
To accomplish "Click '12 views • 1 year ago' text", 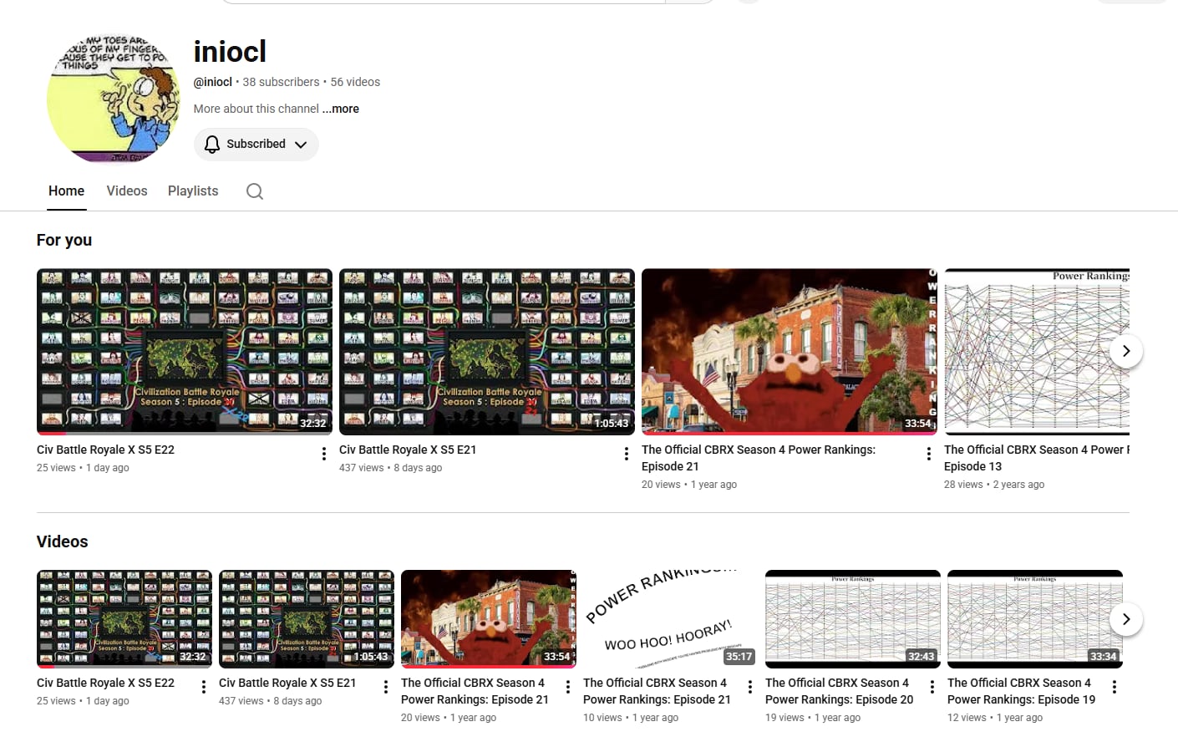I will 995,718.
